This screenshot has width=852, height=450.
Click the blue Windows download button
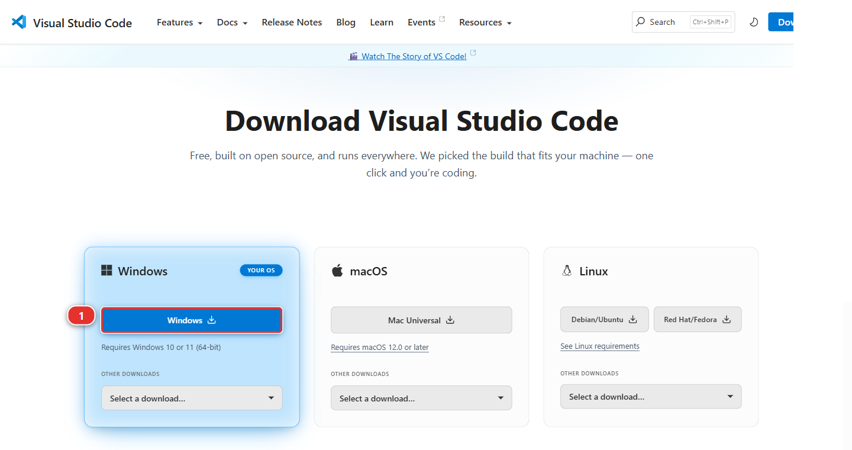[x=192, y=320]
